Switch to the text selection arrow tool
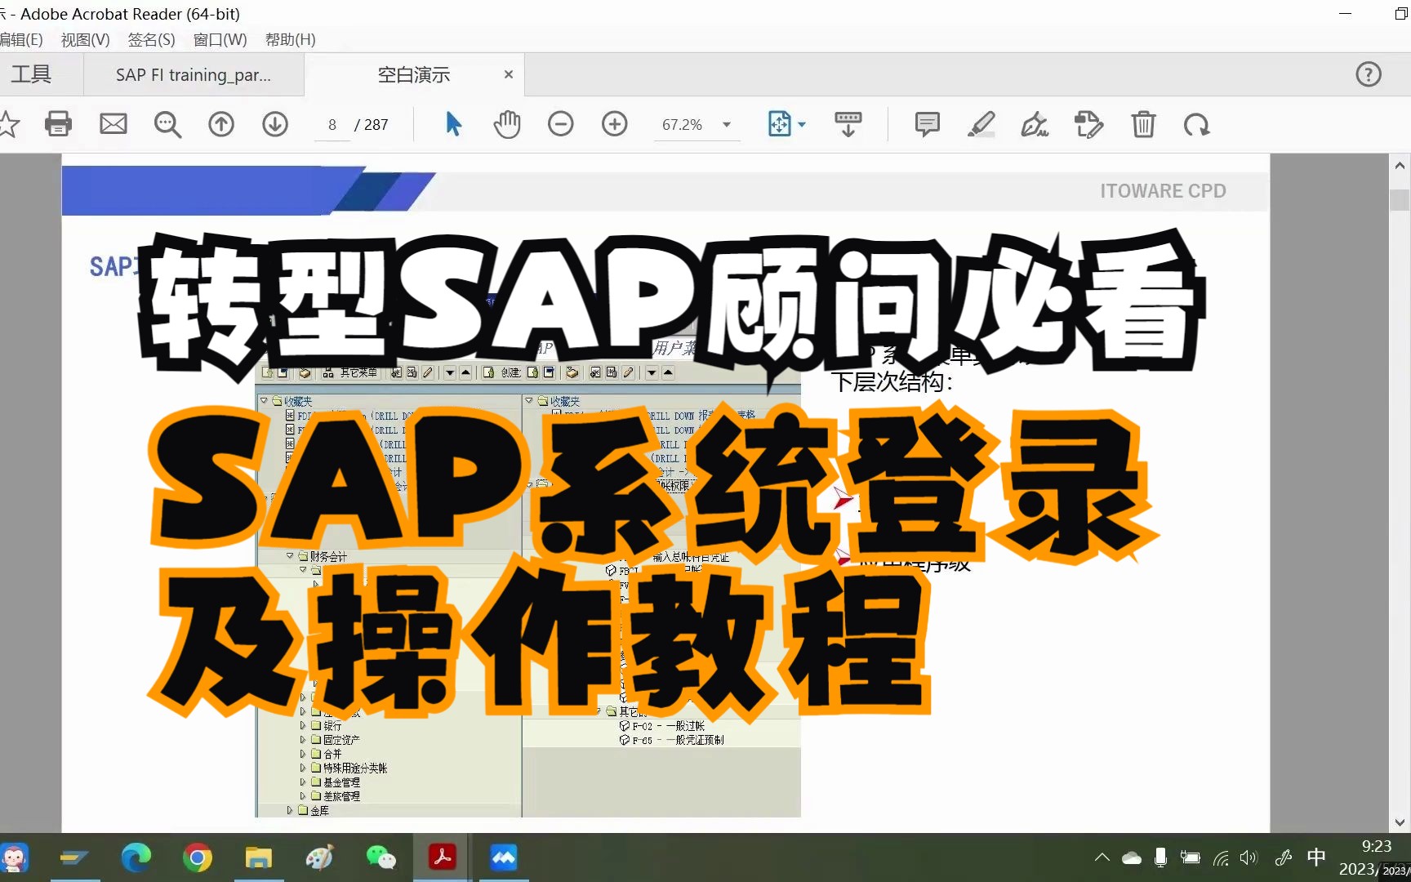The width and height of the screenshot is (1411, 882). coord(454,124)
